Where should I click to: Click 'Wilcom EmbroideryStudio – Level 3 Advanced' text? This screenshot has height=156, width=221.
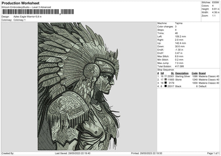click(x=26, y=7)
